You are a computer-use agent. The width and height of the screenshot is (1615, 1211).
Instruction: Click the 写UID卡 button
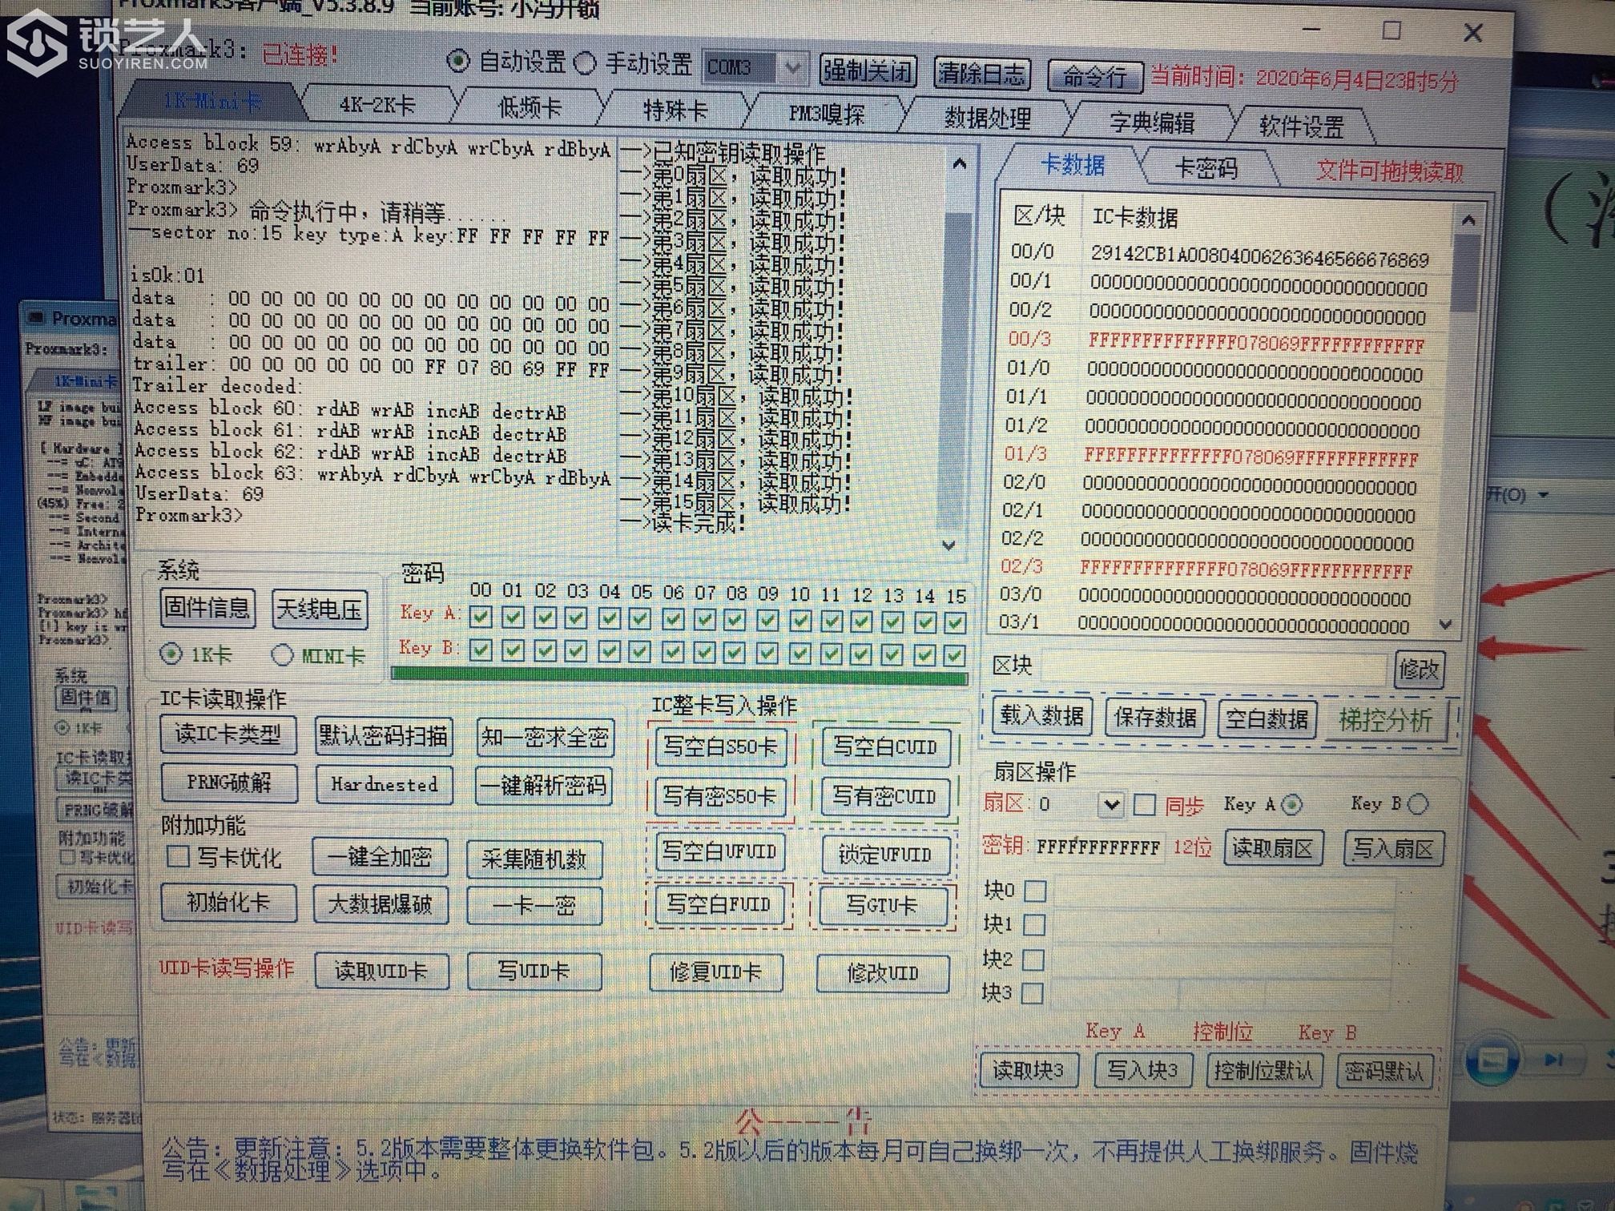click(x=534, y=972)
